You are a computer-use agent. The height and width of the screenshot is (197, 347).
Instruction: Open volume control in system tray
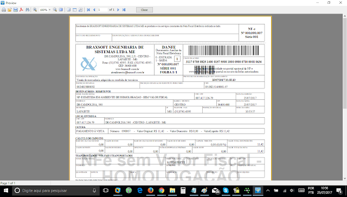(x=292, y=190)
